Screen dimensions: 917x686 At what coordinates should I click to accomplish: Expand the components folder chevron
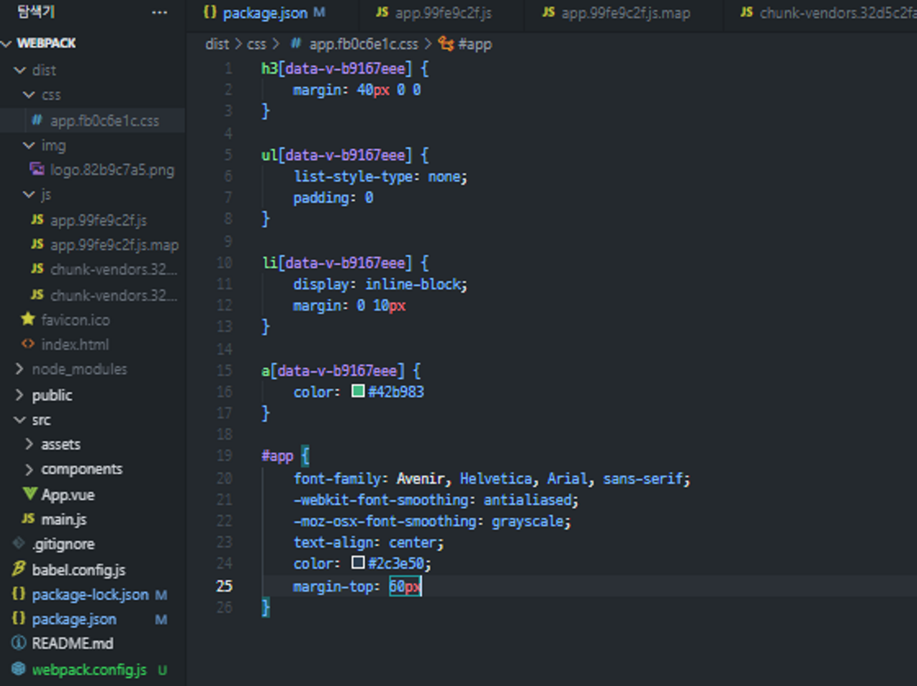[29, 469]
